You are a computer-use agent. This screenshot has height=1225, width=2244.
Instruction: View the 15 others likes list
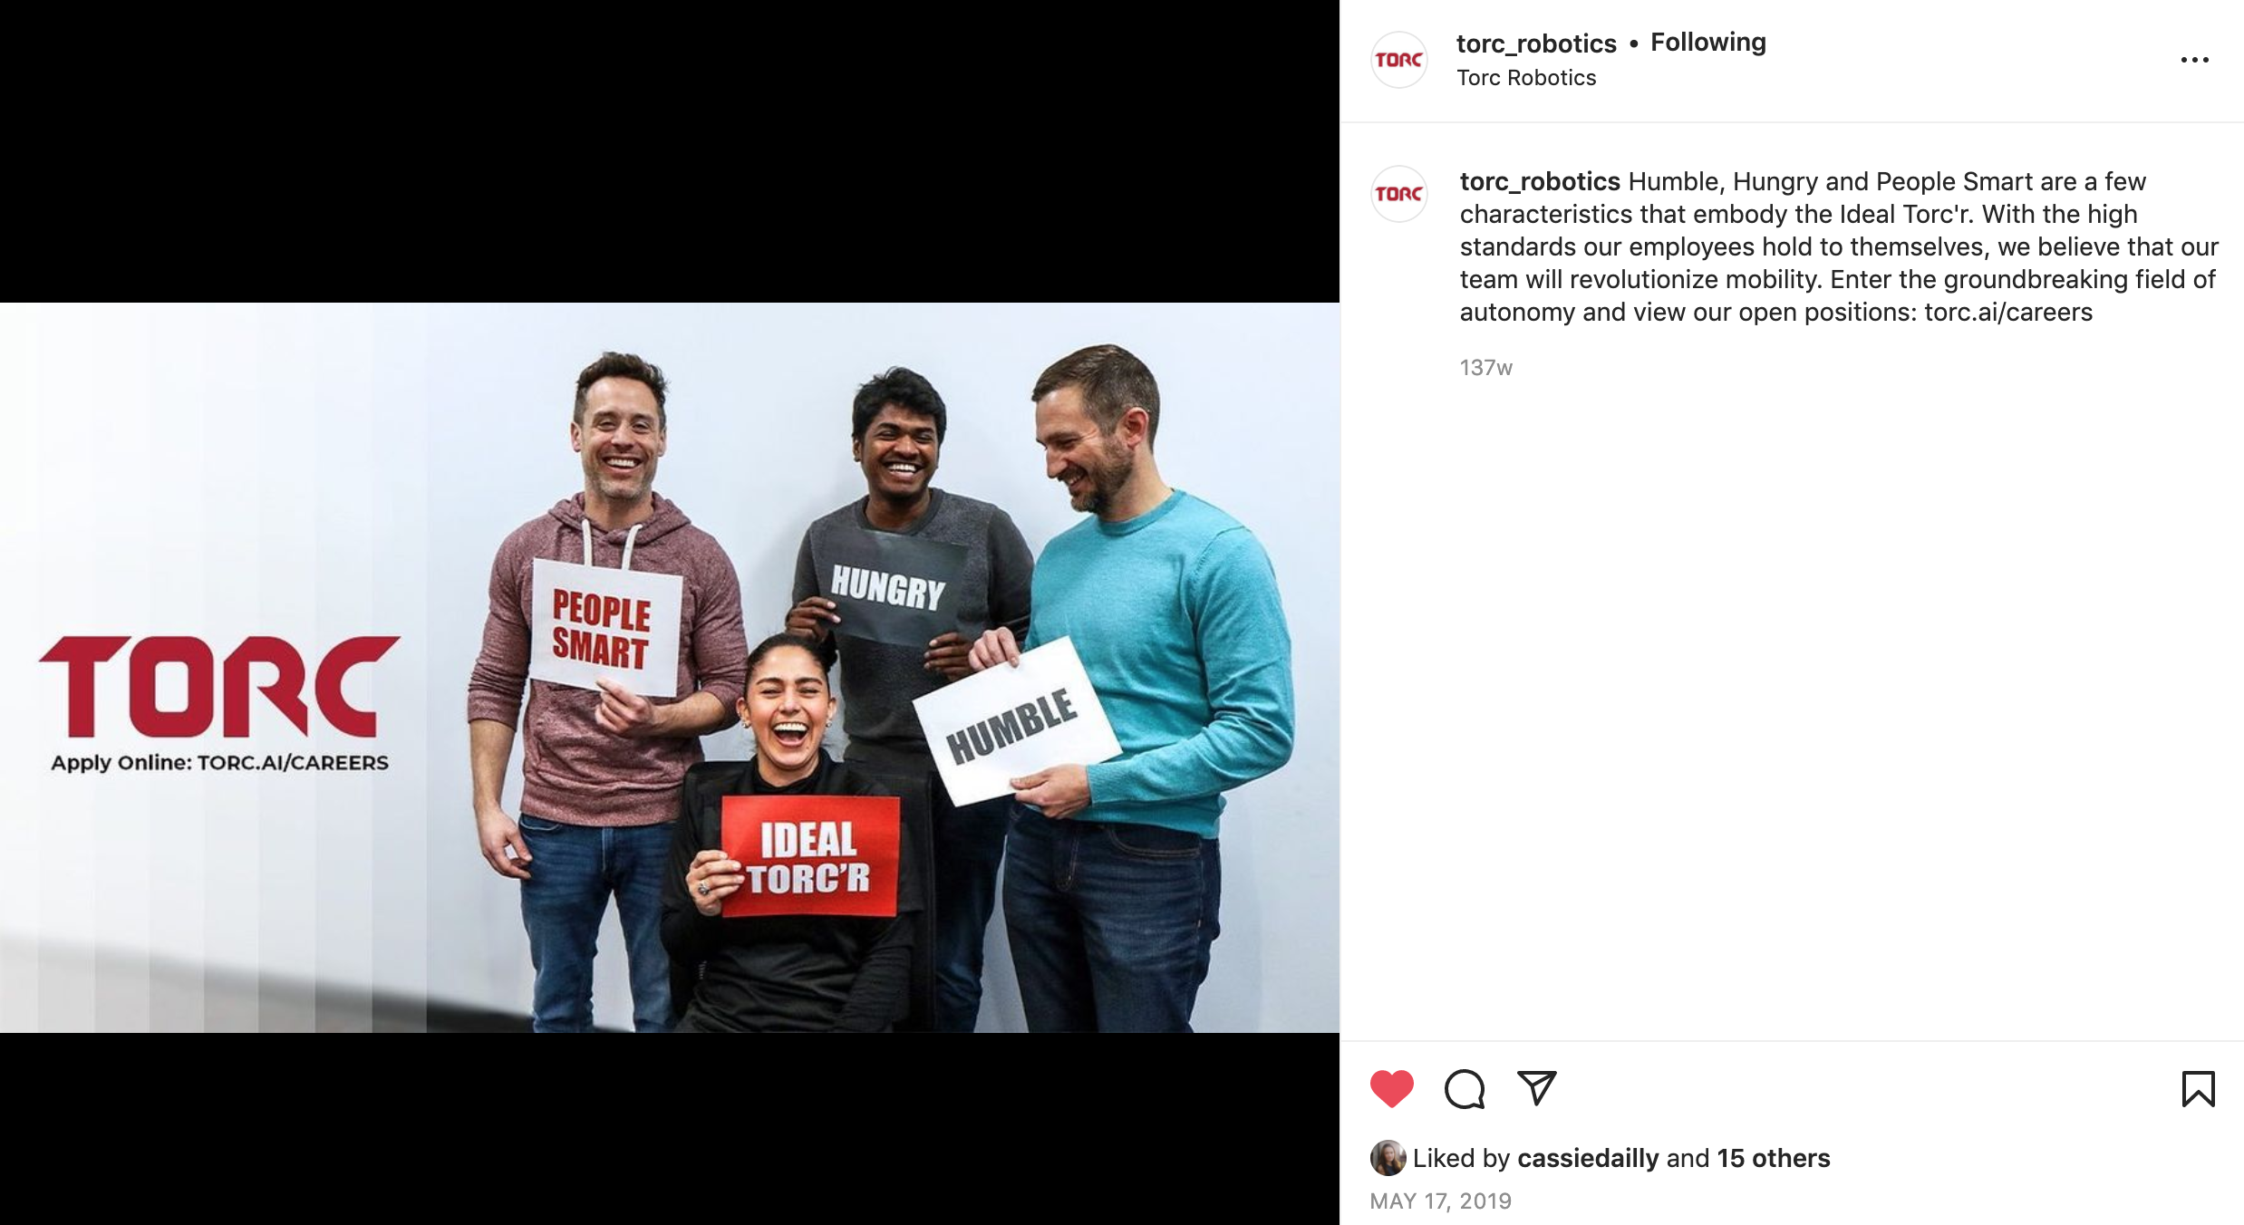point(1774,1158)
